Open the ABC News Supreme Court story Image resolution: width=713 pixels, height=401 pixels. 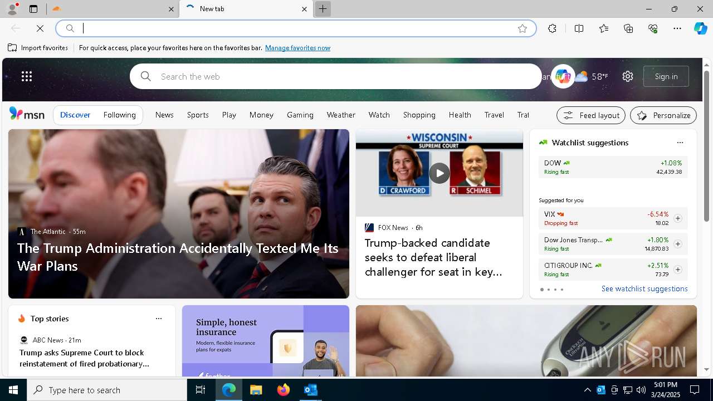(84, 358)
